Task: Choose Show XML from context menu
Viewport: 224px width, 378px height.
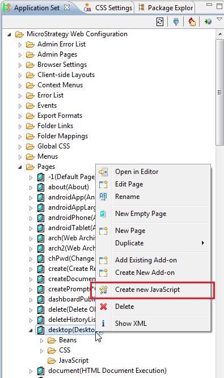Action: point(153,324)
